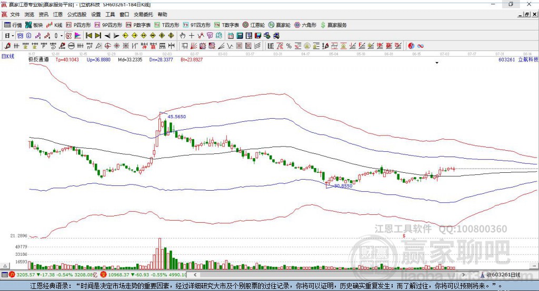Expand the 日 period dropdown
This screenshot has width=539, height=291.
pos(13,36)
